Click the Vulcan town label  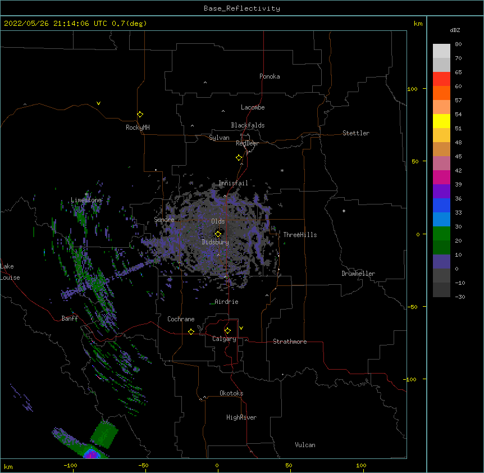coord(305,445)
